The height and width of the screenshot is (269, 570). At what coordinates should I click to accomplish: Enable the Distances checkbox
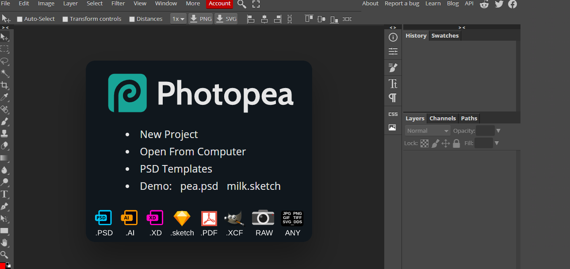pyautogui.click(x=132, y=19)
